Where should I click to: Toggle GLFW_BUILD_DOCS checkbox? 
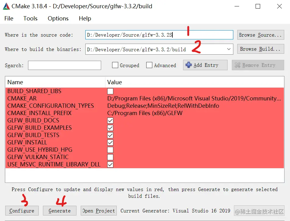pyautogui.click(x=110, y=121)
